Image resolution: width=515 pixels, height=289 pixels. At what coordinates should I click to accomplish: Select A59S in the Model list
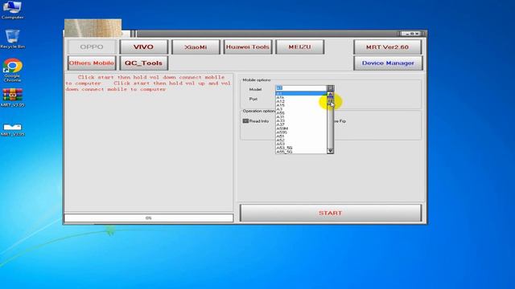(301, 132)
